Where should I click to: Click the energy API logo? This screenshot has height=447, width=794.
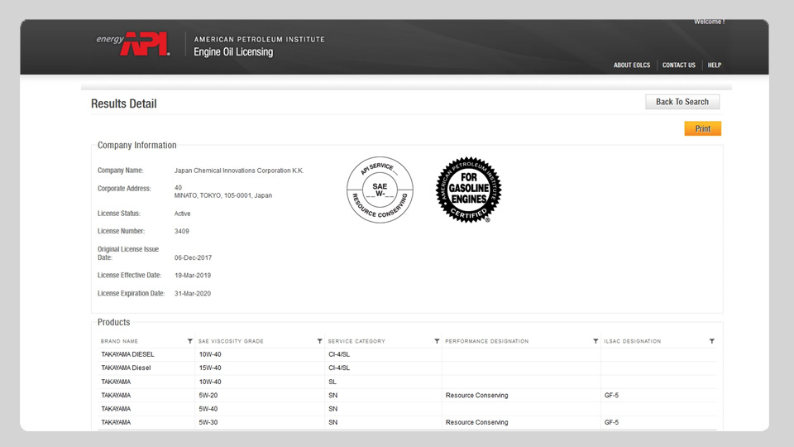pos(133,44)
